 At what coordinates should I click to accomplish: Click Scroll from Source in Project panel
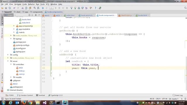30,15
